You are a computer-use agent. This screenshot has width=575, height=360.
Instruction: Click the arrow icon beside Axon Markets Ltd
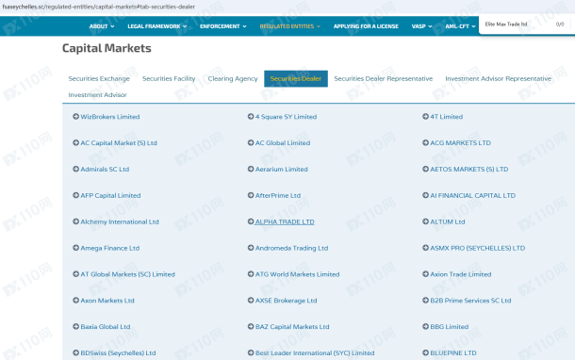tap(76, 301)
